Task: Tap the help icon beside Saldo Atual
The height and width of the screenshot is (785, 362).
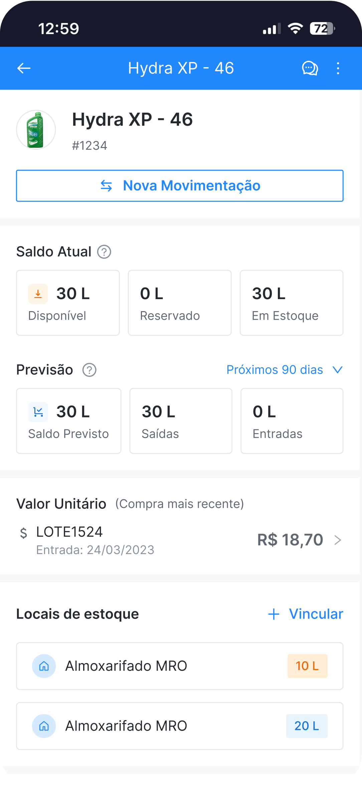Action: 104,252
